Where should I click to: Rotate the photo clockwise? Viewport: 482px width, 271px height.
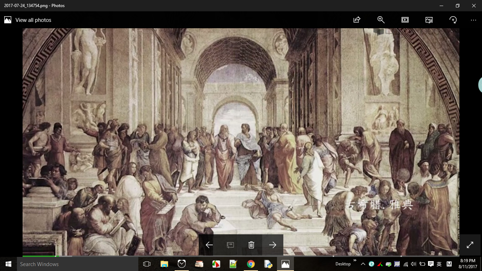(453, 20)
